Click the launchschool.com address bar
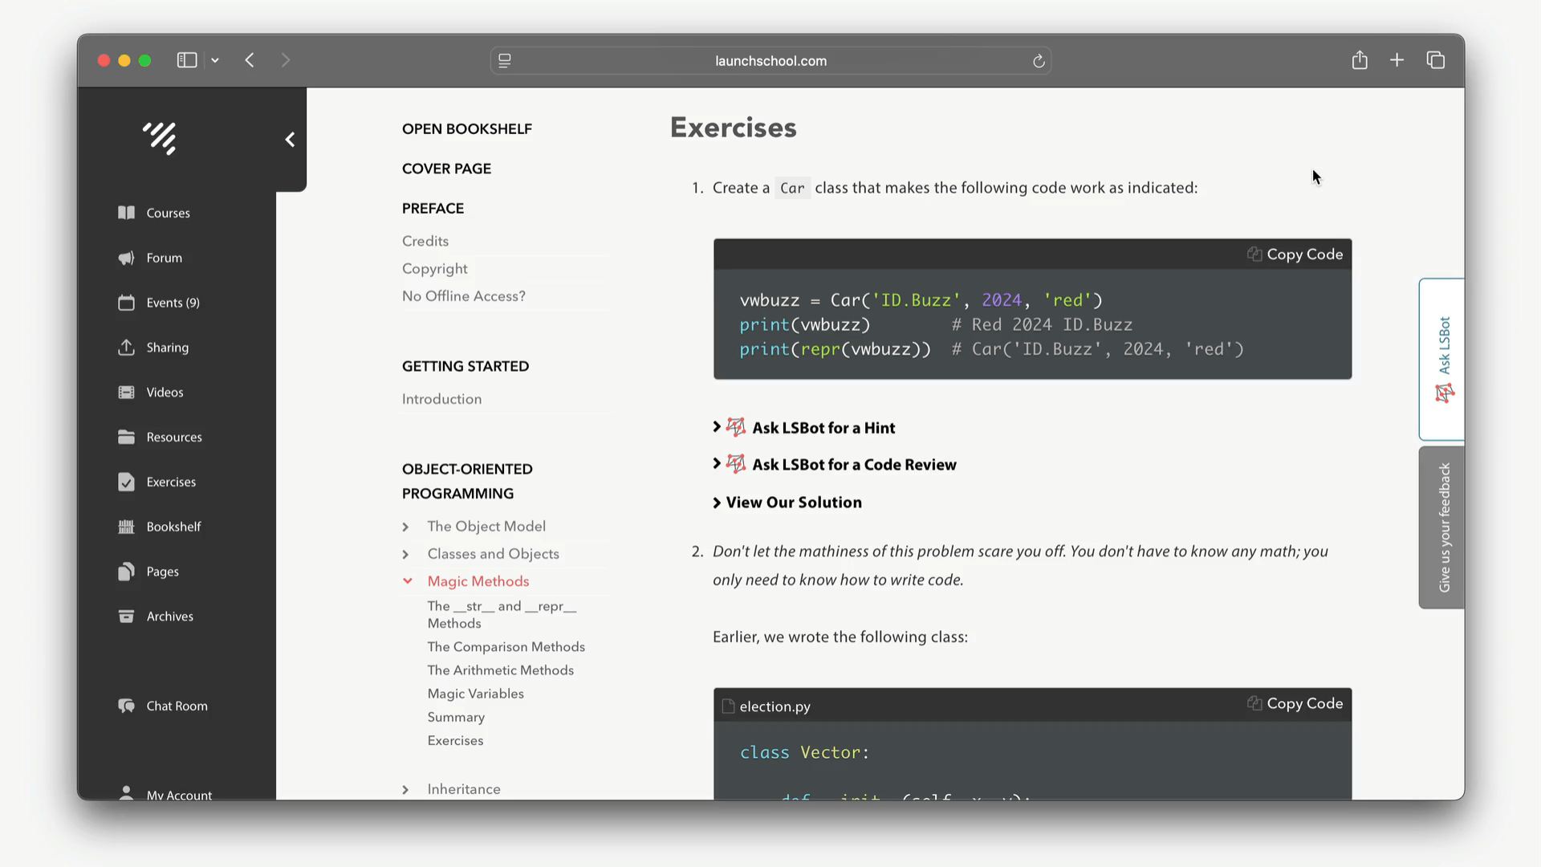 [x=770, y=61]
